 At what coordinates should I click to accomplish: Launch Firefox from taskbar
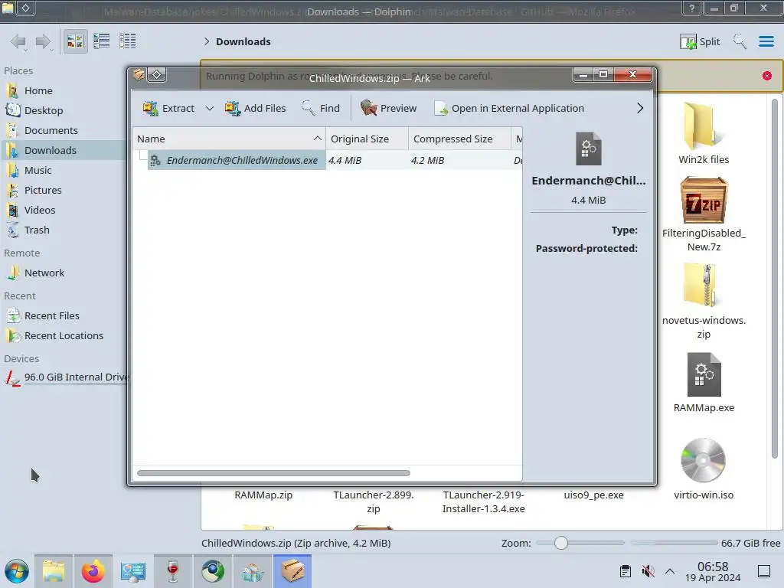pyautogui.click(x=93, y=571)
